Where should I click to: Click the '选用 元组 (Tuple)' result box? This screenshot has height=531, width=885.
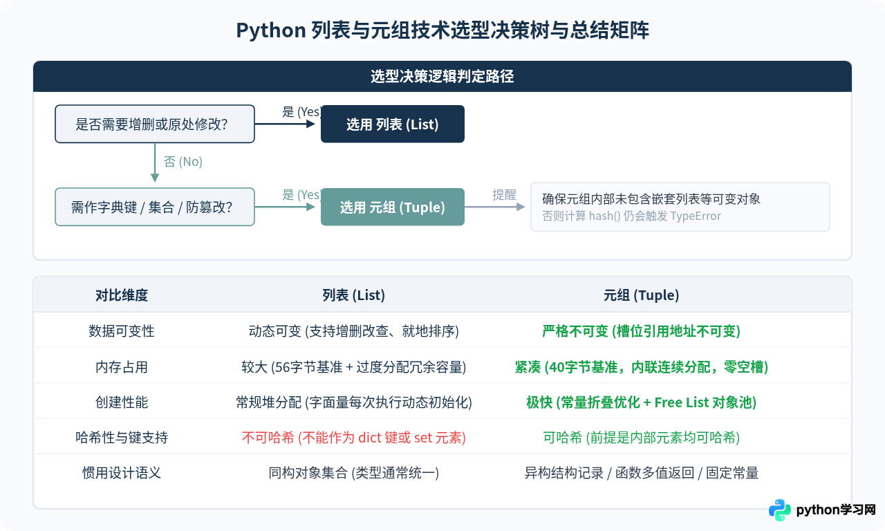tap(393, 207)
